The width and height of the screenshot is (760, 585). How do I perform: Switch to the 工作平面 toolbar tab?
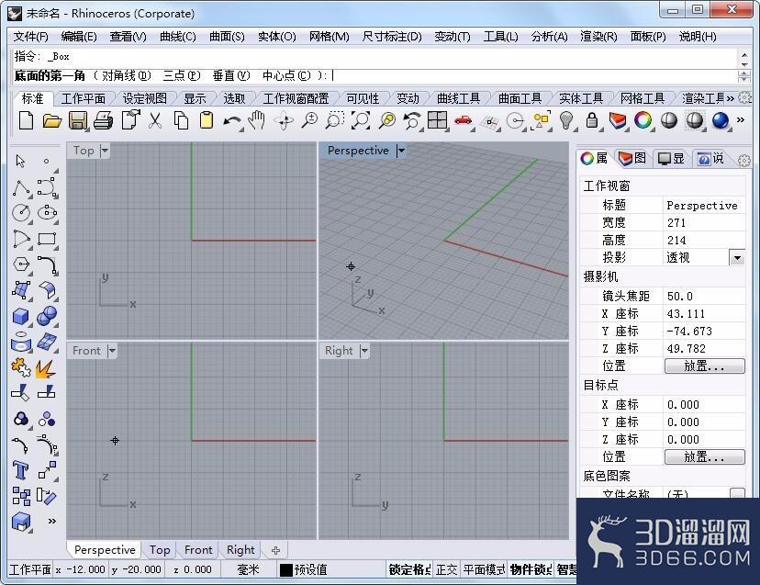click(x=84, y=98)
